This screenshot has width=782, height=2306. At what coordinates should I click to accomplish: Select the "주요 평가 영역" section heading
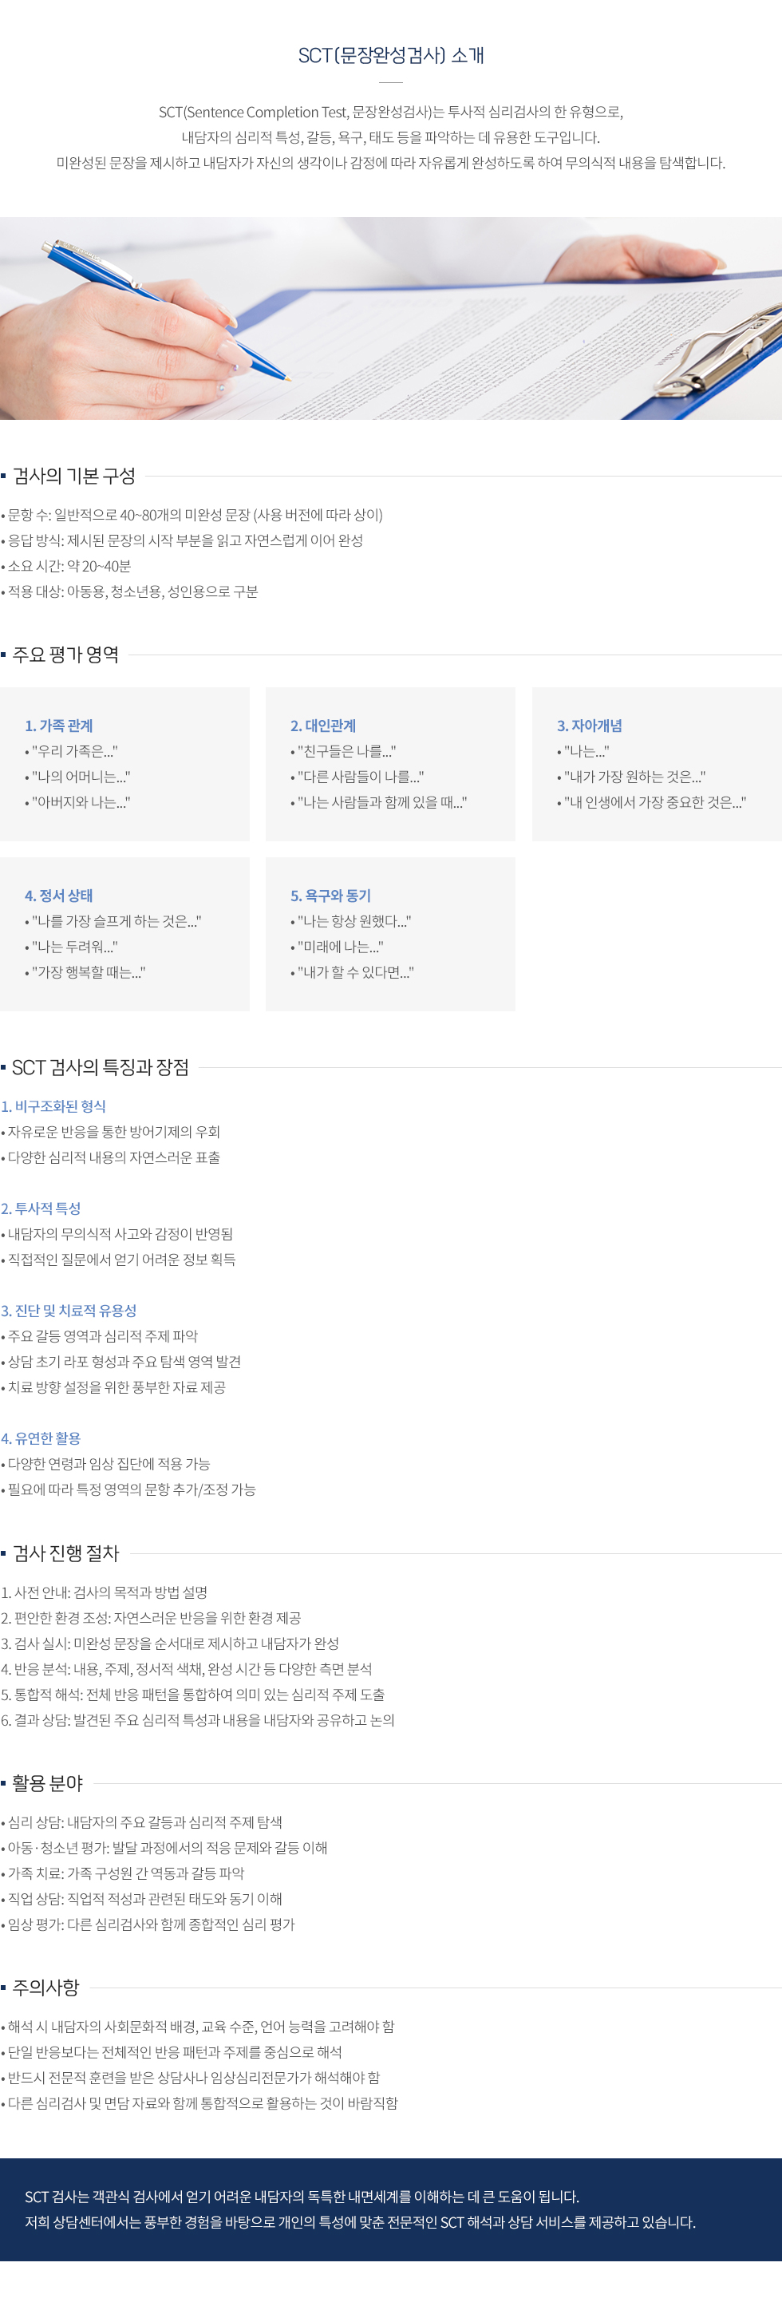[x=65, y=655]
